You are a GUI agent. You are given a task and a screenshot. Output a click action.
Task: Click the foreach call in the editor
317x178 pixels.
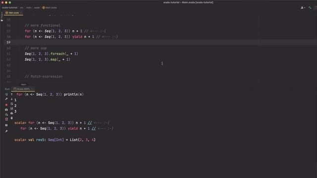pos(57,54)
